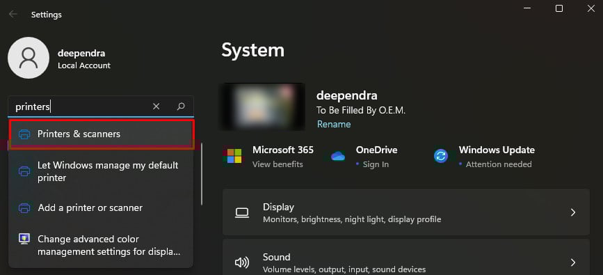Viewport: 603px width, 275px height.
Task: Click the back arrow in the Settings header
Action: [13, 14]
